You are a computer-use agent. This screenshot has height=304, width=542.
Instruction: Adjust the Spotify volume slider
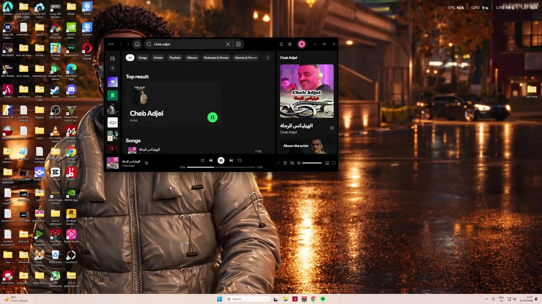[x=312, y=163]
